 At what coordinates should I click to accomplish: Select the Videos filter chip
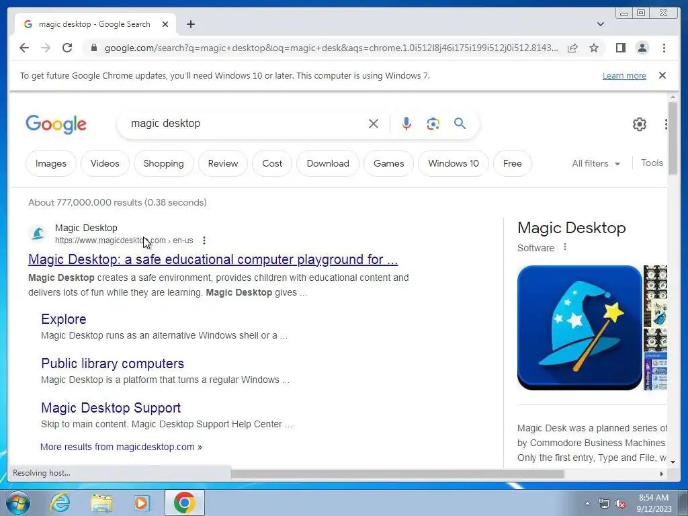(105, 163)
